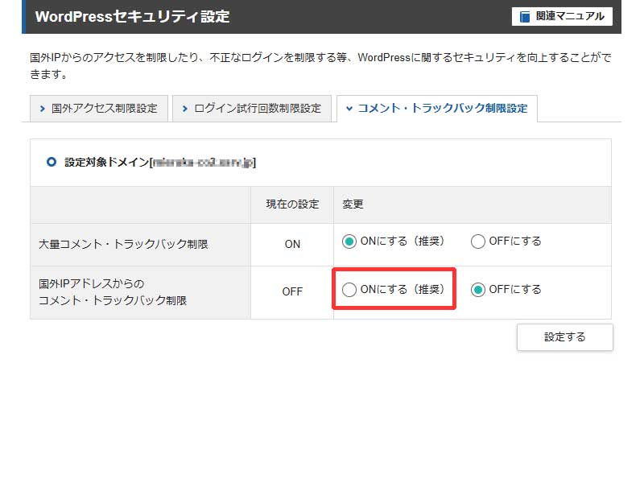The height and width of the screenshot is (483, 644).
Task: Click the description paragraph starting 国外IPからのアクセス
Action: click(x=320, y=66)
